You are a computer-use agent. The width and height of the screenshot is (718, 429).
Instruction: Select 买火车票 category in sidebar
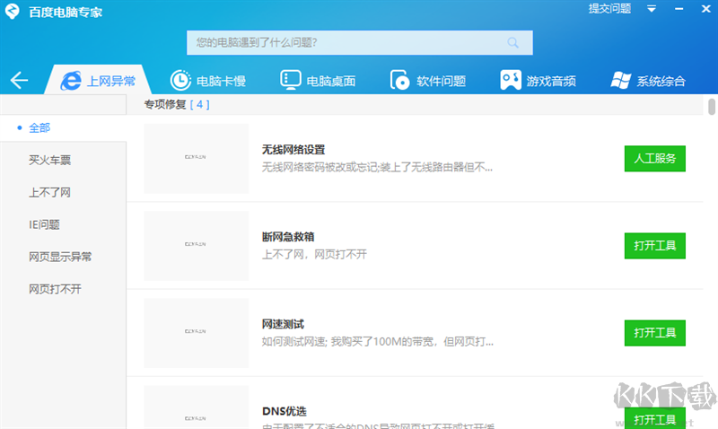point(49,161)
